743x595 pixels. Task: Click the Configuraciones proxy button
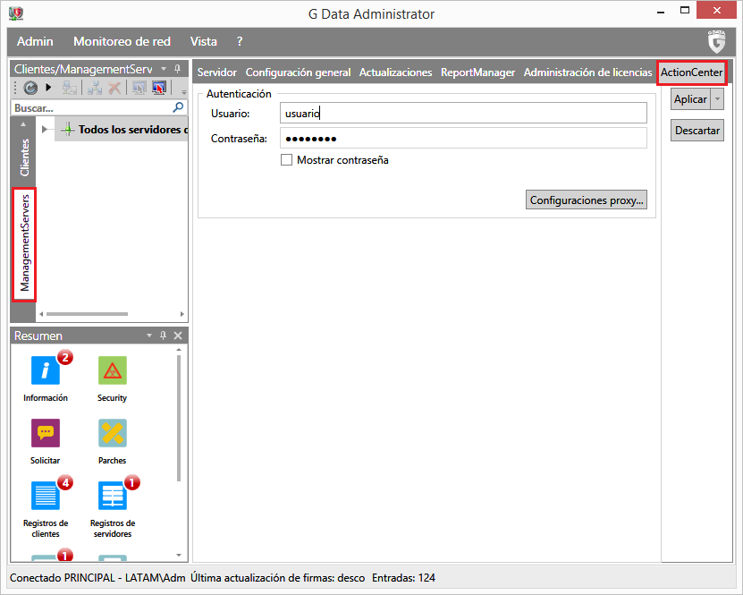click(x=586, y=200)
